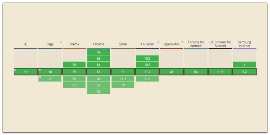Click iOS Safari 11.3 cell
This screenshot has height=135, width=270.
click(x=147, y=78)
